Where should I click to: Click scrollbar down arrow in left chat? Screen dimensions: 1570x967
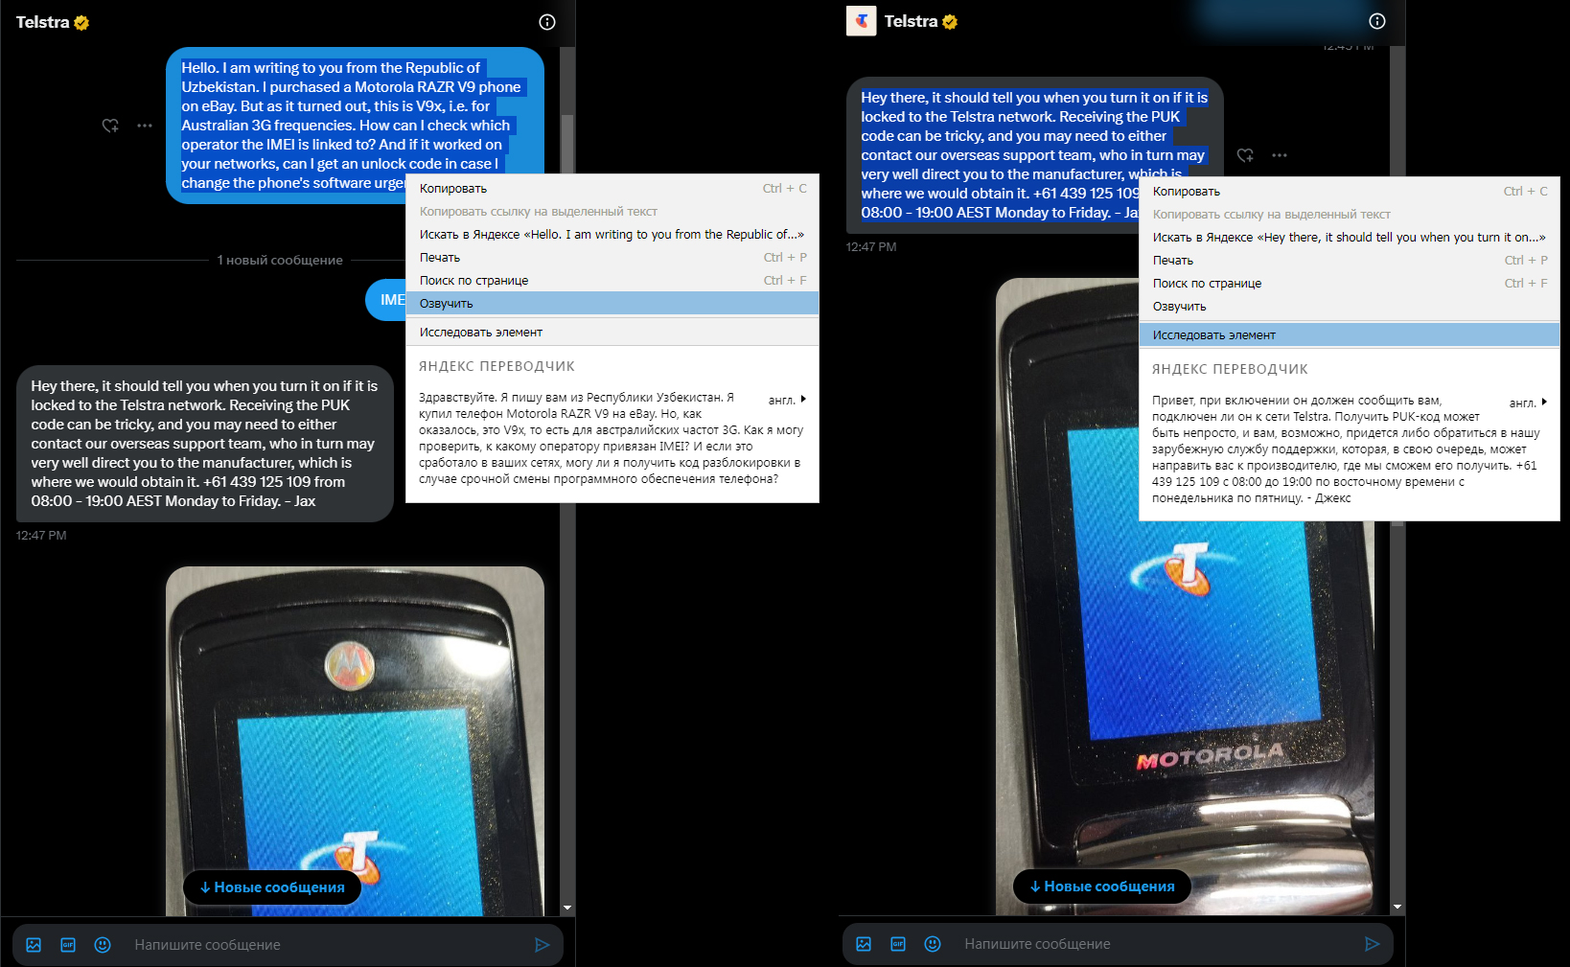click(x=567, y=908)
